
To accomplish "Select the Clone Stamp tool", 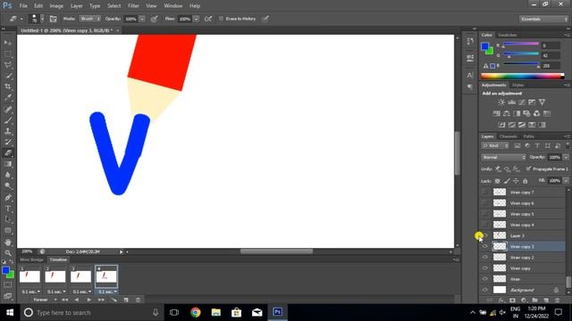I will coord(8,131).
